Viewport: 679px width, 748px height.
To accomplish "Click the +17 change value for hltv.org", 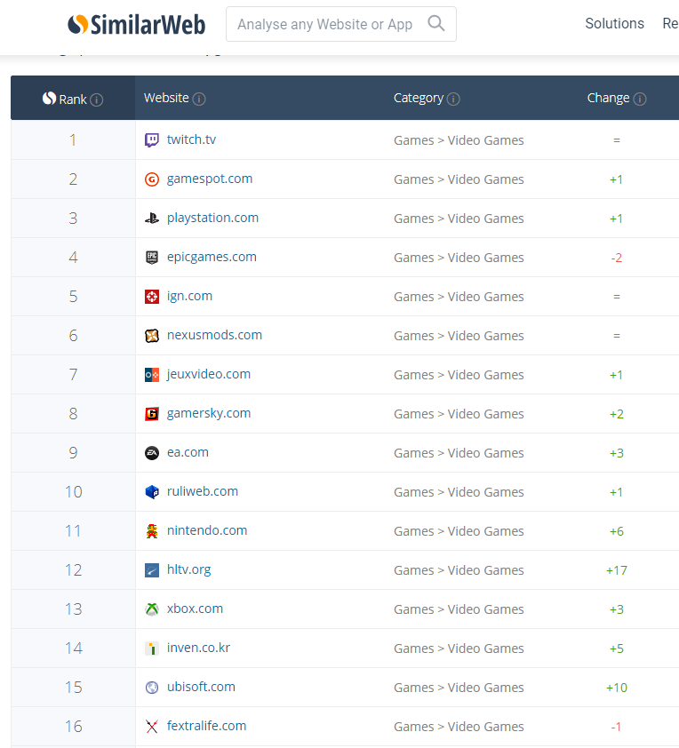I will [617, 570].
